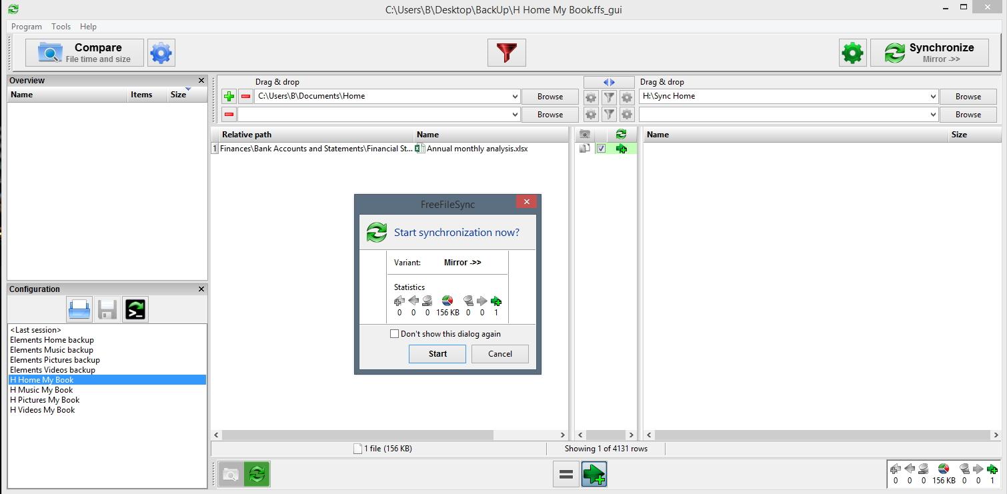Open local sync settings for H:\Sync Home pair
This screenshot has height=494, width=1007.
[627, 97]
